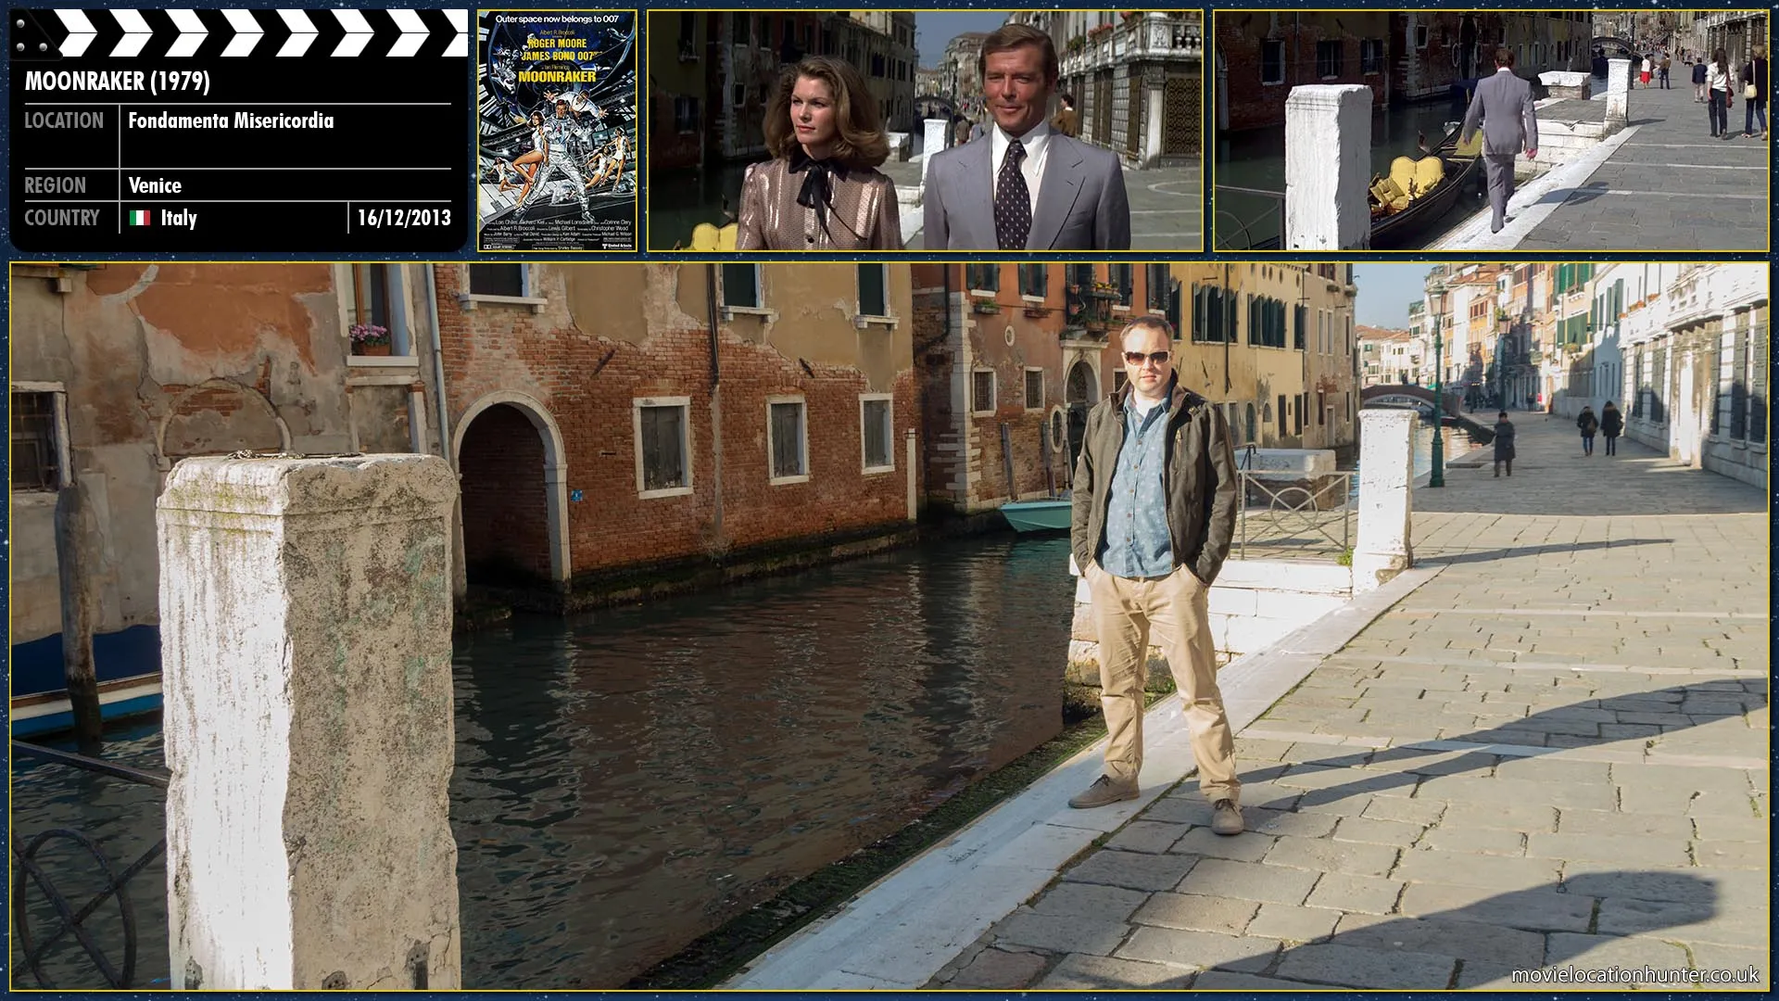Click the COUNTRY field label
The height and width of the screenshot is (1001, 1779).
click(x=61, y=218)
